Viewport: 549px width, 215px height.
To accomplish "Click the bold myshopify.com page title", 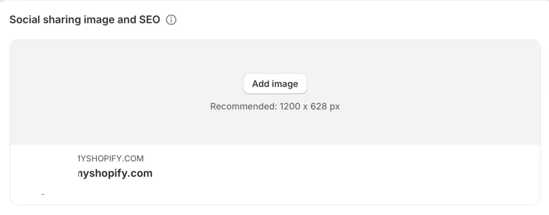I will 115,173.
